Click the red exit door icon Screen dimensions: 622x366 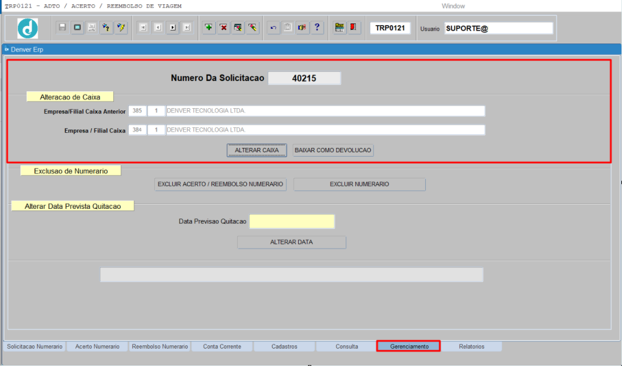pyautogui.click(x=354, y=27)
